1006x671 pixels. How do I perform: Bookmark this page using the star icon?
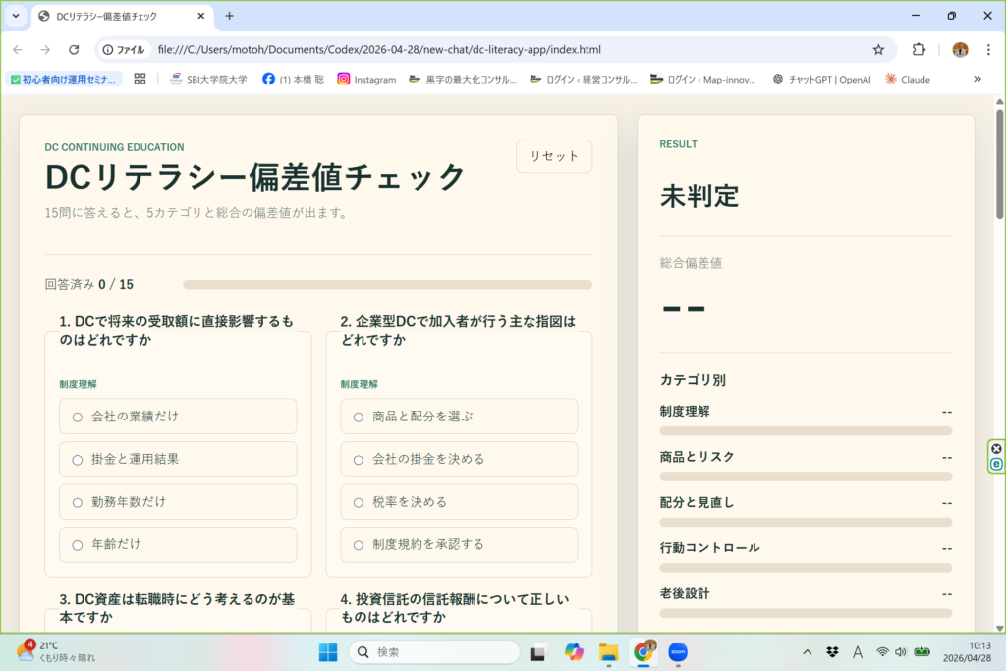[878, 49]
